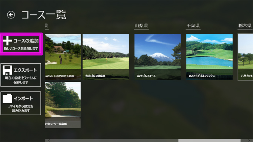The height and width of the screenshot is (142, 253).
Task: Open the 大洗ゴルフ倶楽部 course tile
Action: point(106,57)
